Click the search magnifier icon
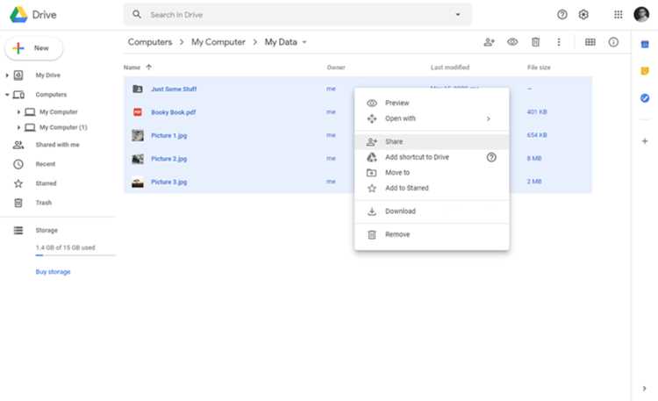658x401 pixels. (x=137, y=15)
